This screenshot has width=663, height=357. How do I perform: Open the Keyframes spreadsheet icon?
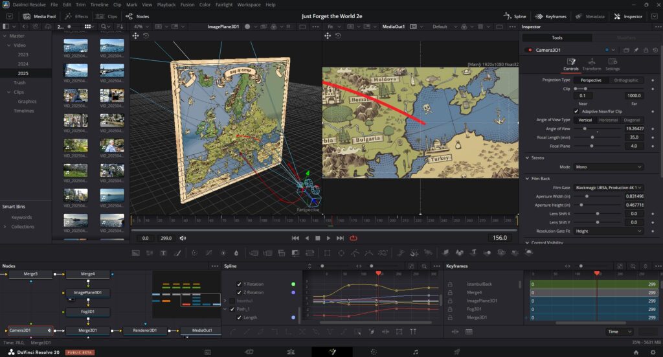click(x=469, y=332)
